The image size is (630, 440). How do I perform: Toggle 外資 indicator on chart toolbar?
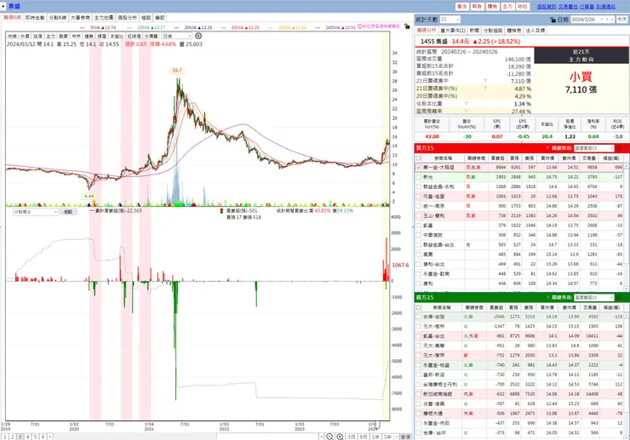point(25,36)
